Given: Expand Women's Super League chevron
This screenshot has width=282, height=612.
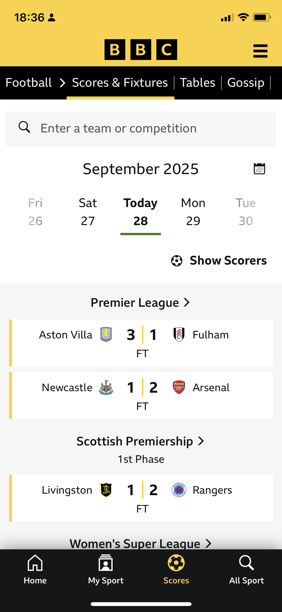Looking at the screenshot, I should (208, 543).
